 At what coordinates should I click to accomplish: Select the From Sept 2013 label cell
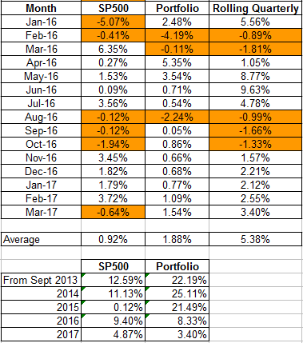41,280
